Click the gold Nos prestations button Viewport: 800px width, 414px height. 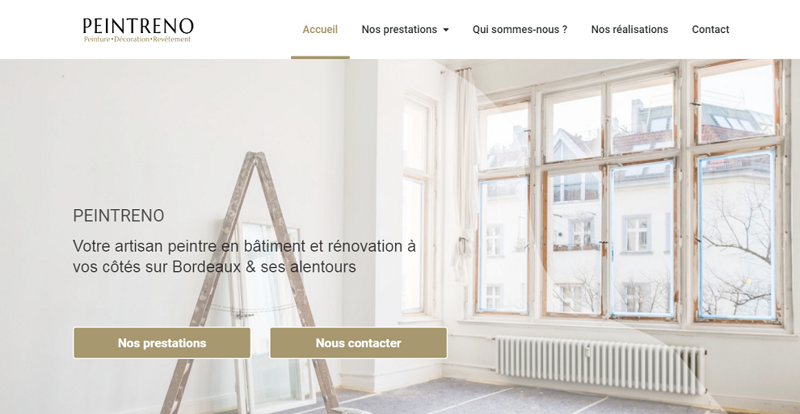pyautogui.click(x=162, y=343)
